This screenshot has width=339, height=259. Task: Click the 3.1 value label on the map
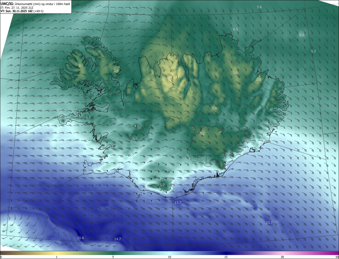pyautogui.click(x=81, y=66)
